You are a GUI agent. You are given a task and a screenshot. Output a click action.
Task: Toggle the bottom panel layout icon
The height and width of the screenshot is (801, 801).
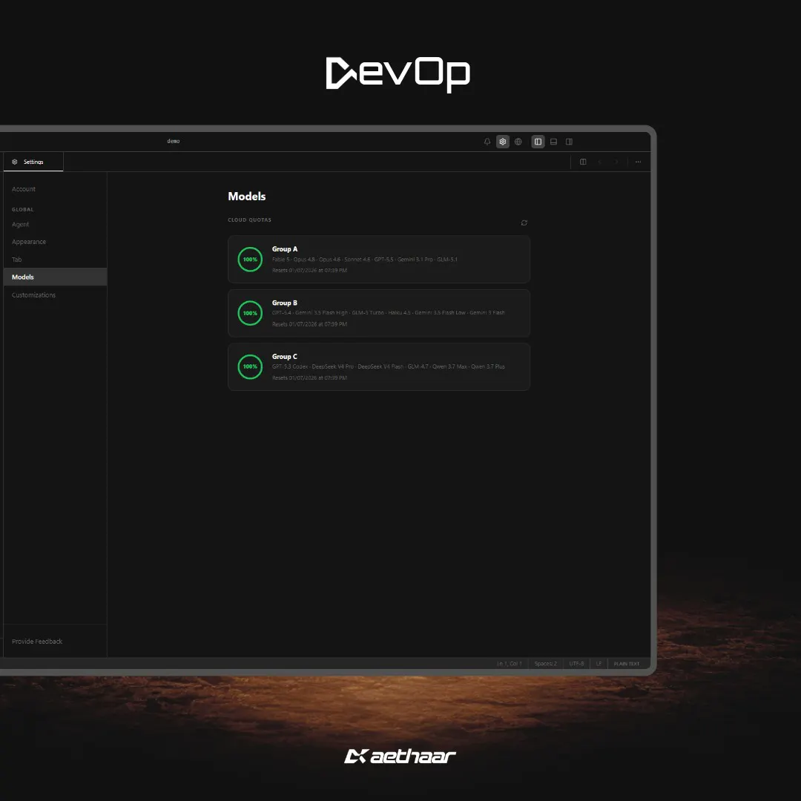[x=553, y=142]
